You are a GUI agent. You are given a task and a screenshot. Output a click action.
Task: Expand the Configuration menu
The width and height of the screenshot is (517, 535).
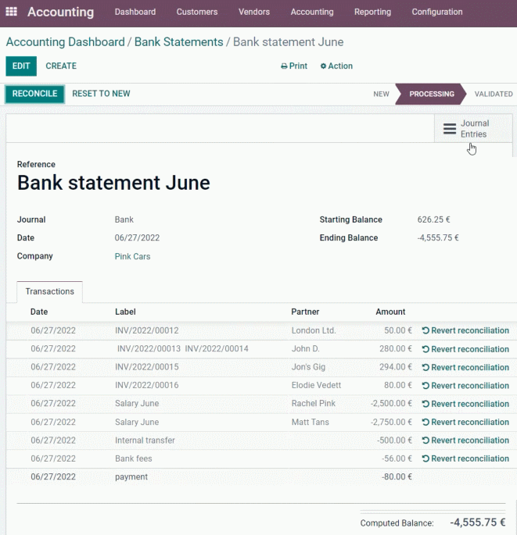(x=437, y=12)
